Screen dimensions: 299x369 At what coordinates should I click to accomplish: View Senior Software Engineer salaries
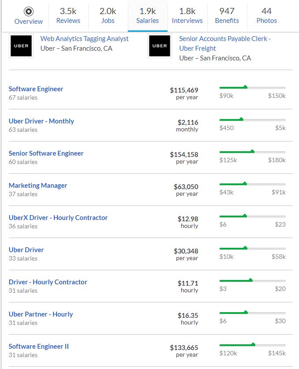(x=46, y=153)
